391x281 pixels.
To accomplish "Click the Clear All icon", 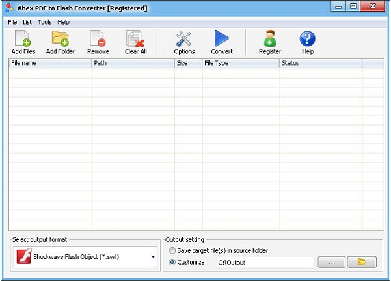I will point(135,40).
